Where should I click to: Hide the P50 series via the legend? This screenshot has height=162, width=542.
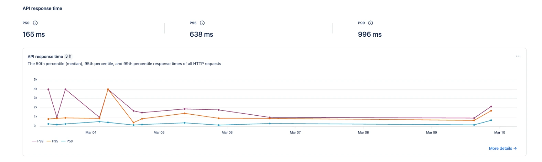[67, 141]
